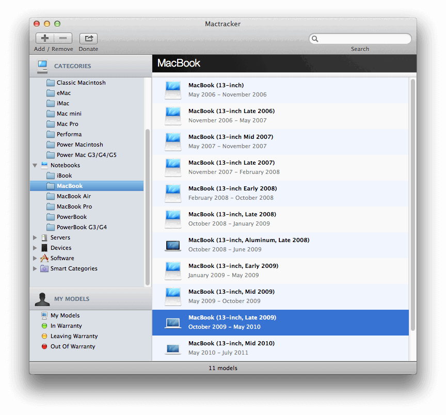
Task: Click the Notebooks laptop icon
Action: coord(44,165)
